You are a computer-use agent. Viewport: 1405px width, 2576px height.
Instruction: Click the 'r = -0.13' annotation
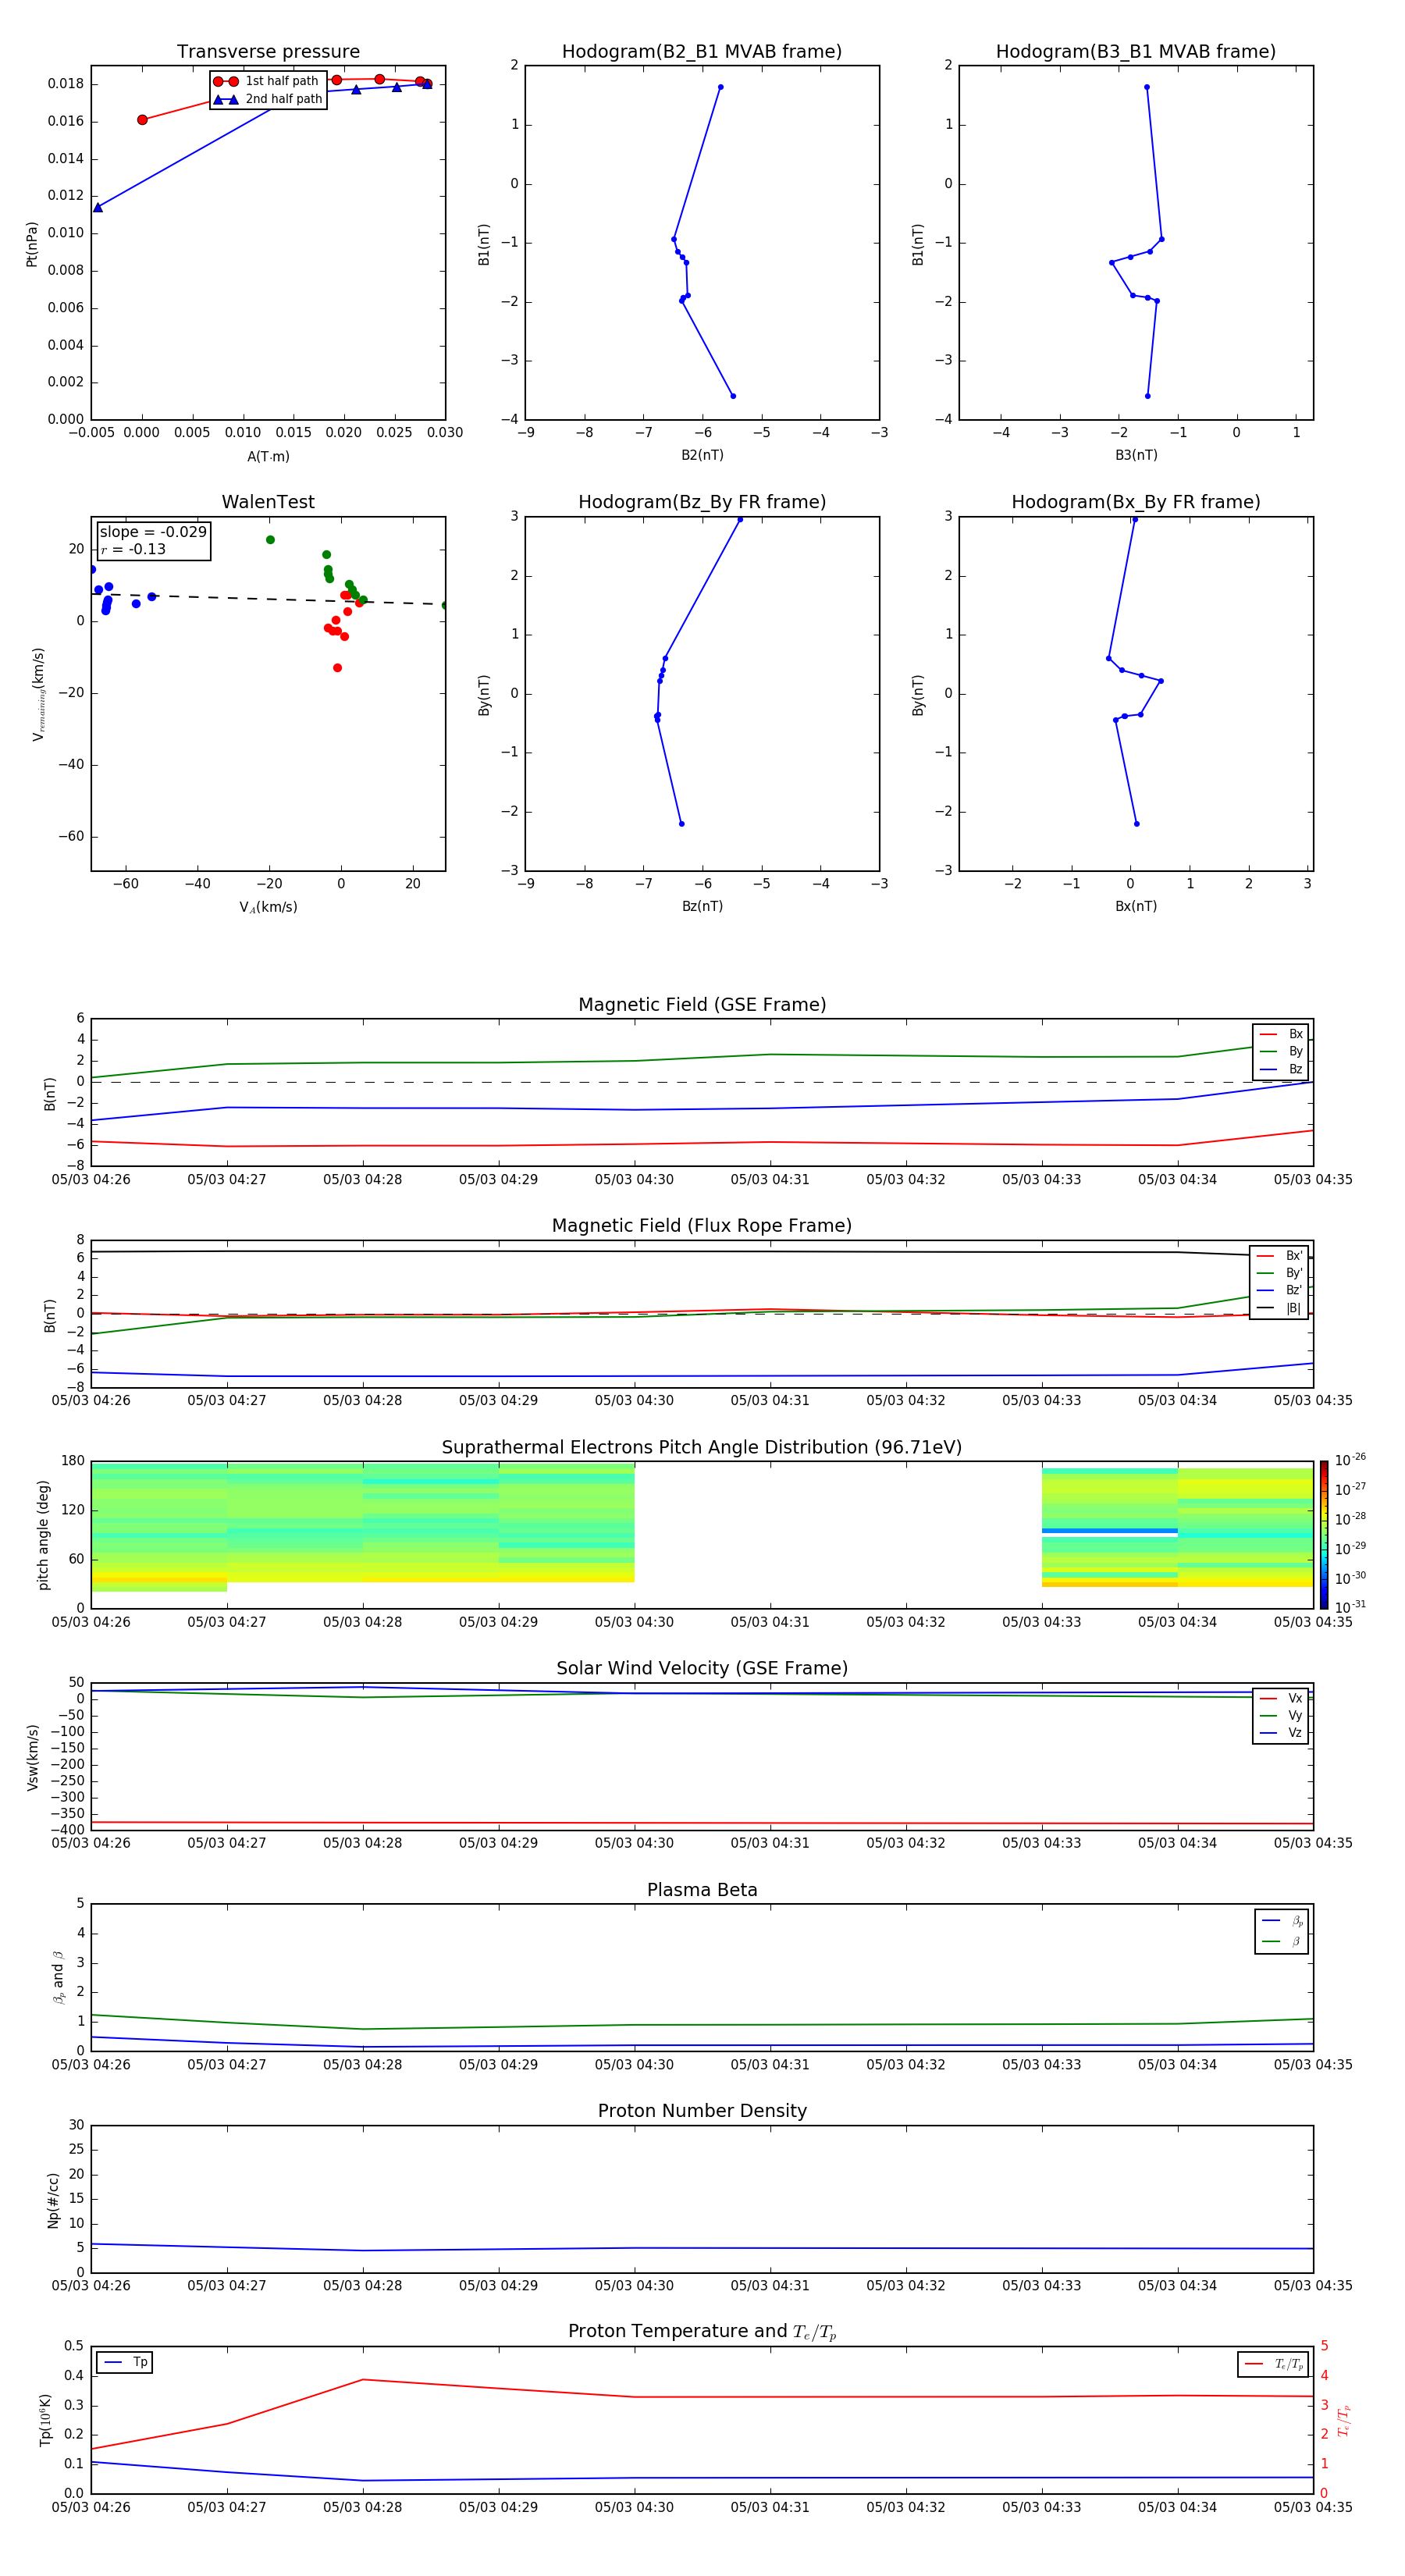[x=133, y=550]
